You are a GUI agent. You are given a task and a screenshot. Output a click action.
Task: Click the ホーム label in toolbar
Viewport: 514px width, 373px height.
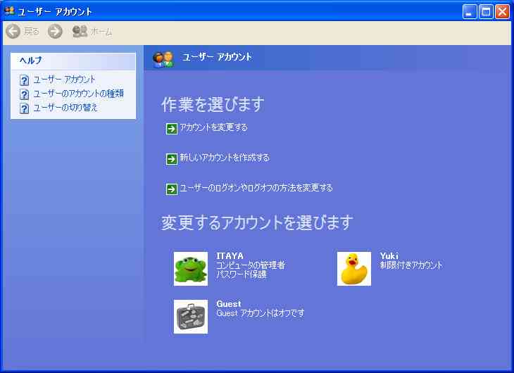pos(101,32)
